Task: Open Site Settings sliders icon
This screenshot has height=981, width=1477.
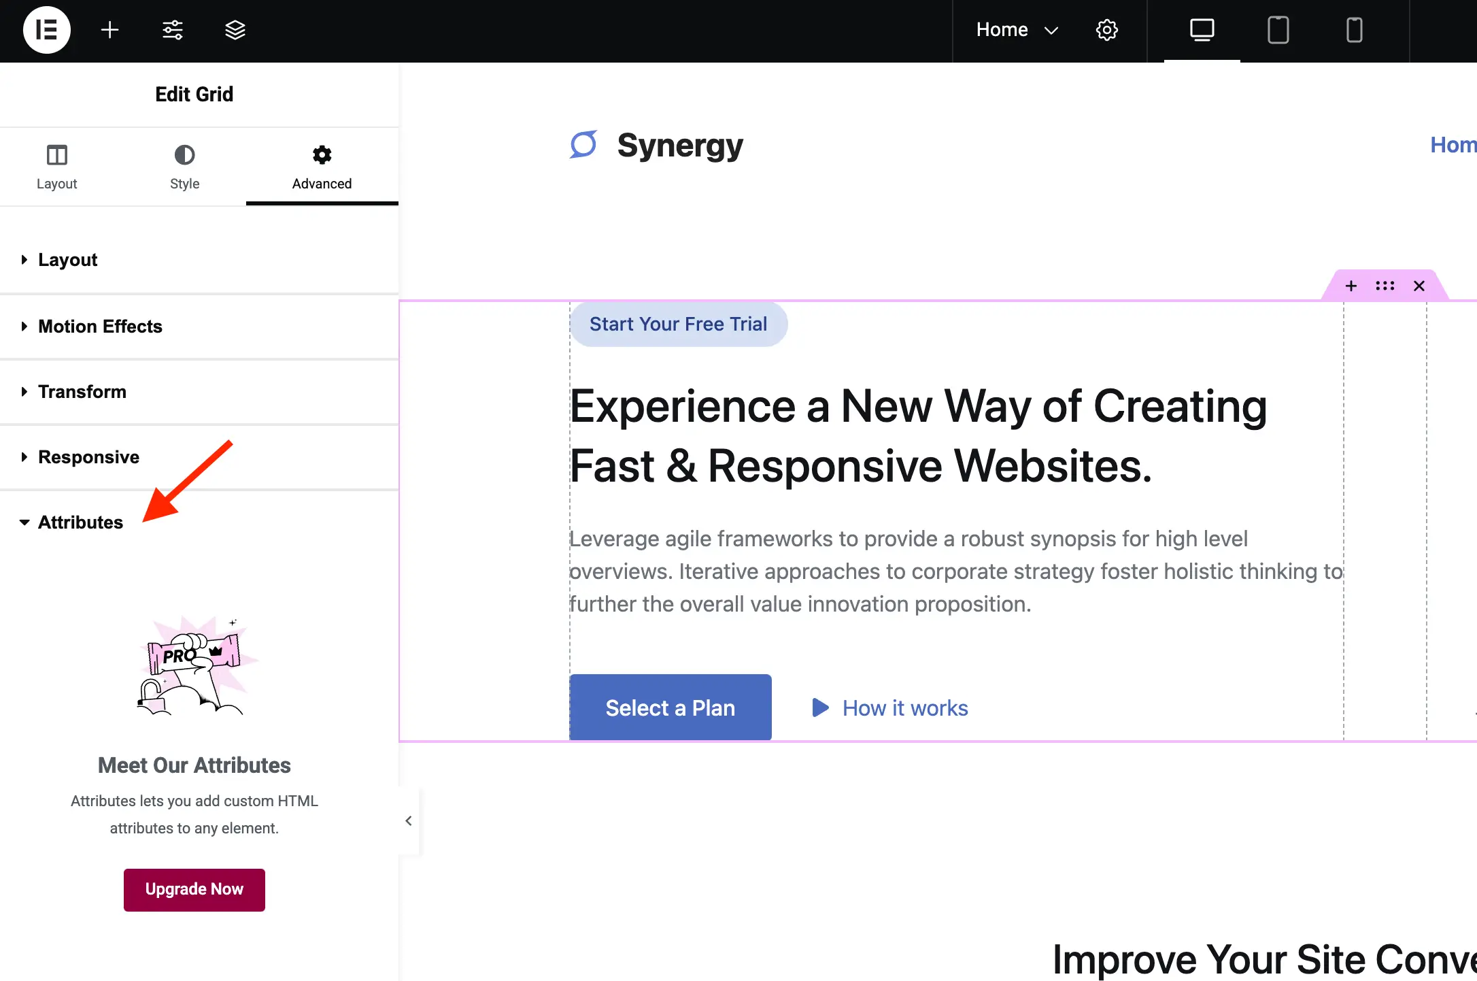Action: [173, 30]
